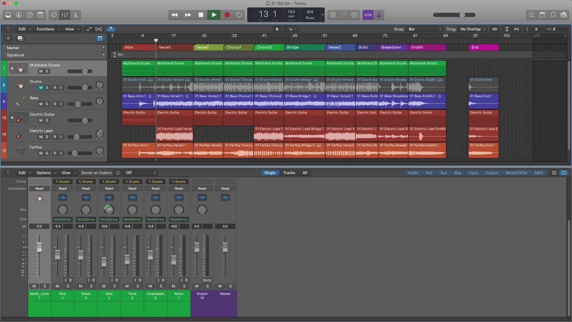Click the Bnce button on Output strip

click(x=207, y=280)
